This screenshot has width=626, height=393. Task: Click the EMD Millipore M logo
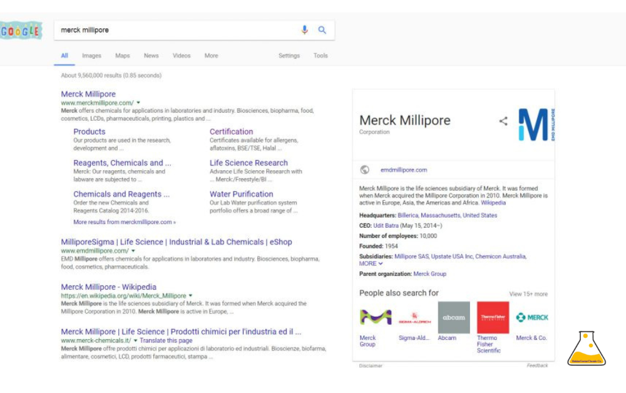point(536,125)
